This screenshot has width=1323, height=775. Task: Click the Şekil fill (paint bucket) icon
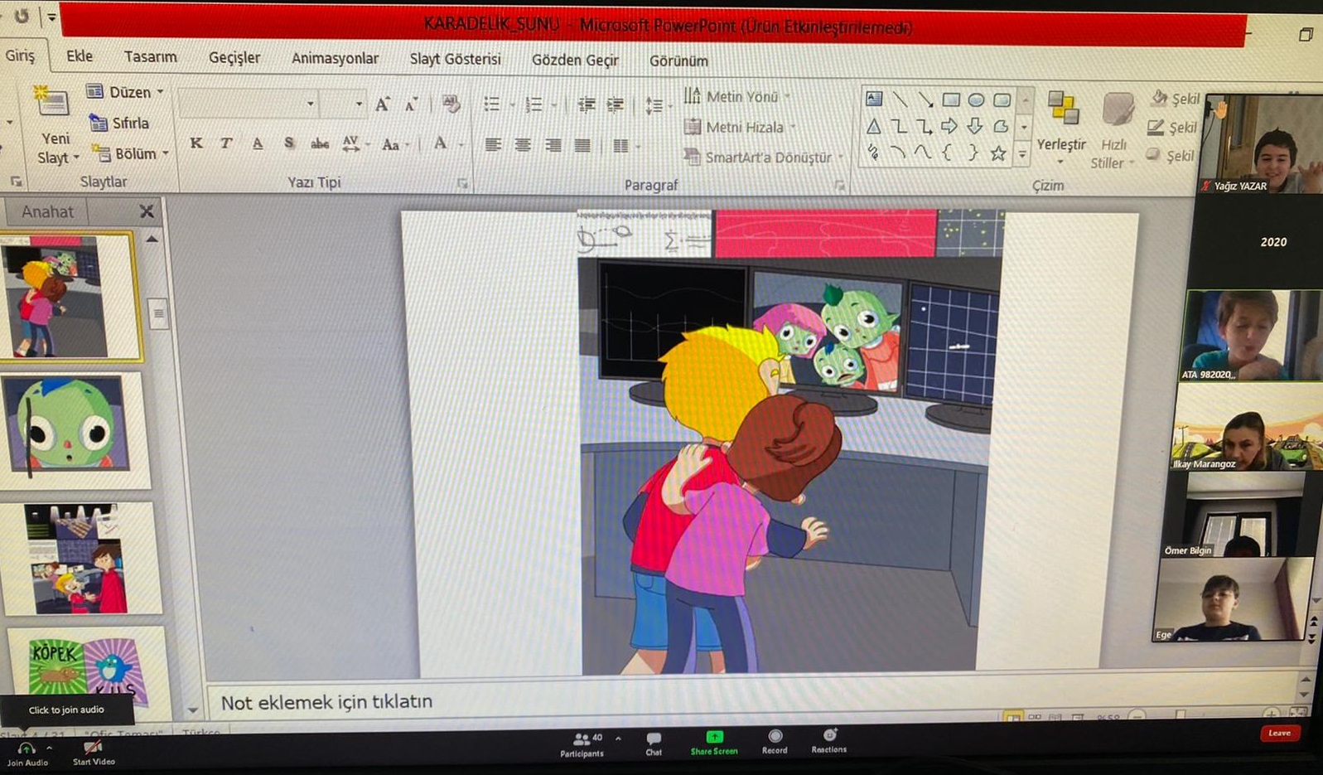pyautogui.click(x=1160, y=98)
